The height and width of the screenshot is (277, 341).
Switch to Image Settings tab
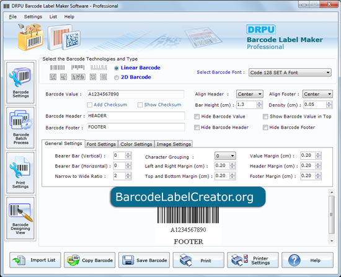(x=174, y=144)
